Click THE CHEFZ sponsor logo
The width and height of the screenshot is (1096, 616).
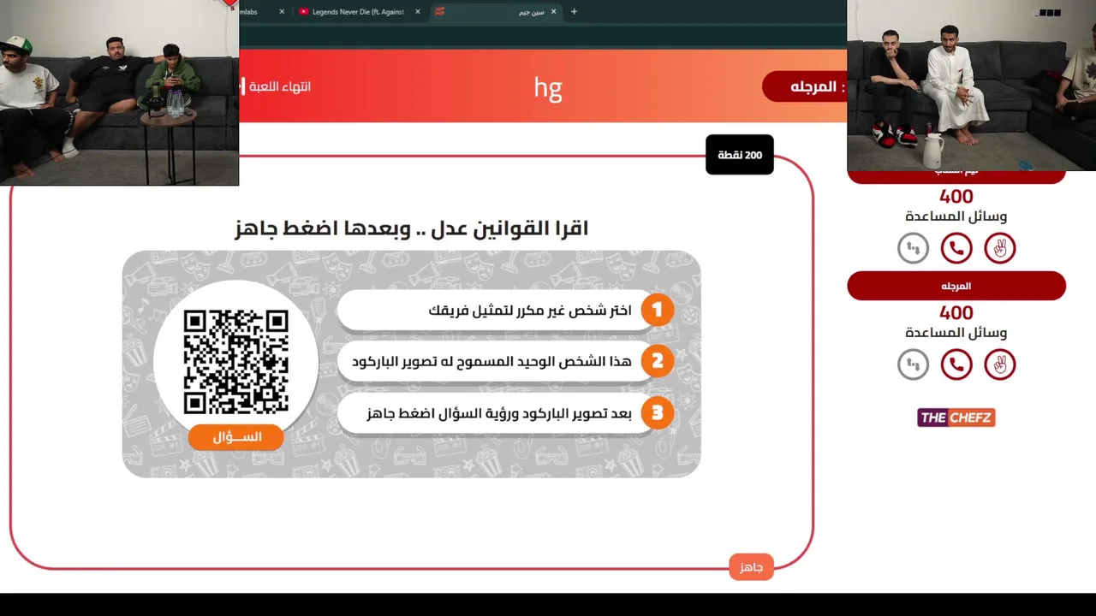click(956, 418)
